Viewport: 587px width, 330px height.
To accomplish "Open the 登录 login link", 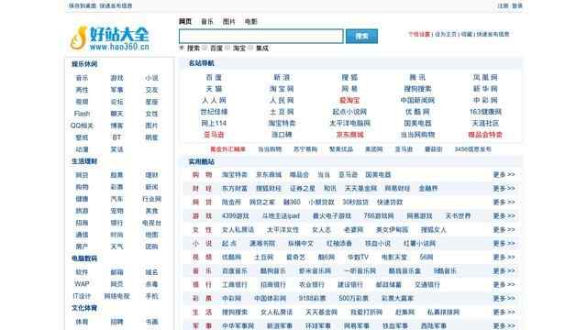I will click(x=517, y=5).
